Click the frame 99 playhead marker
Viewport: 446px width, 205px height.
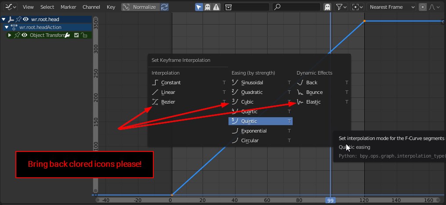[x=330, y=200]
